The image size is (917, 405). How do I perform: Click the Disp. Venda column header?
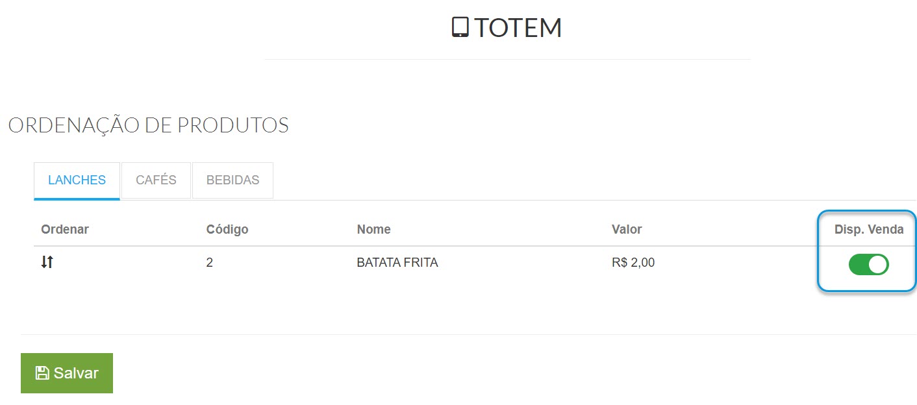[869, 229]
